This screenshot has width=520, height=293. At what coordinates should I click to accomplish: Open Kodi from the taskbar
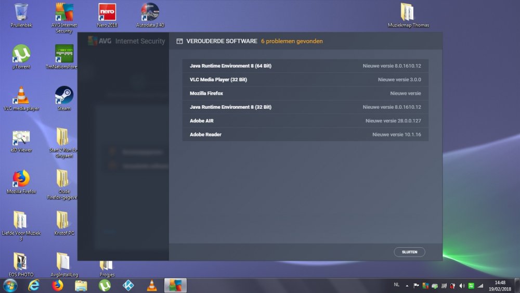pyautogui.click(x=128, y=285)
